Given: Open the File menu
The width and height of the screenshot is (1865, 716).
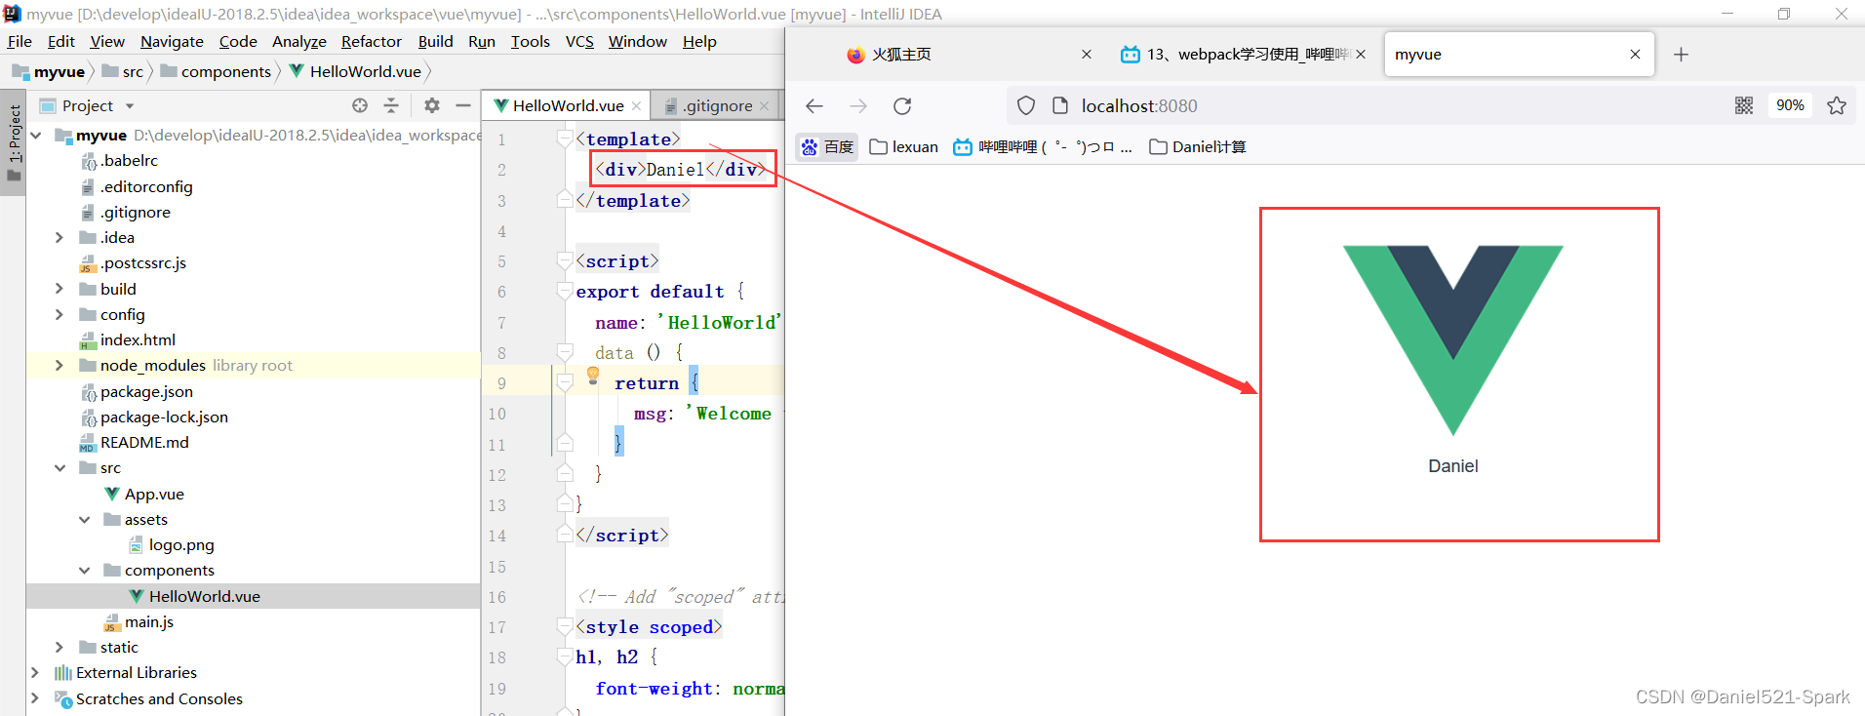Looking at the screenshot, I should [x=20, y=41].
